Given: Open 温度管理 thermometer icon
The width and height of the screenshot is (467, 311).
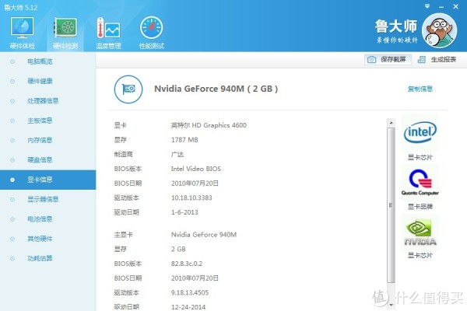Looking at the screenshot, I should 108,28.
